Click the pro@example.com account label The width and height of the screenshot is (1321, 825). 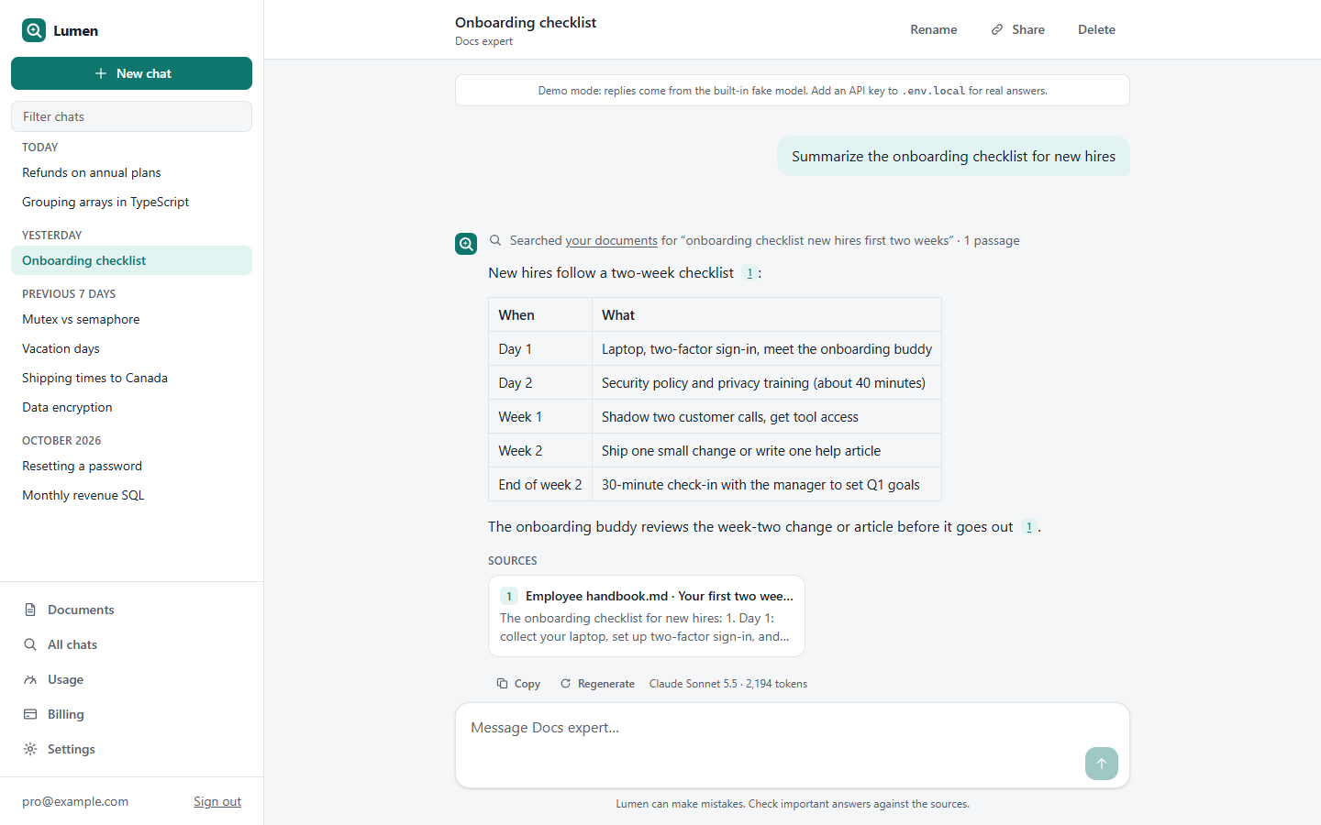[75, 801]
